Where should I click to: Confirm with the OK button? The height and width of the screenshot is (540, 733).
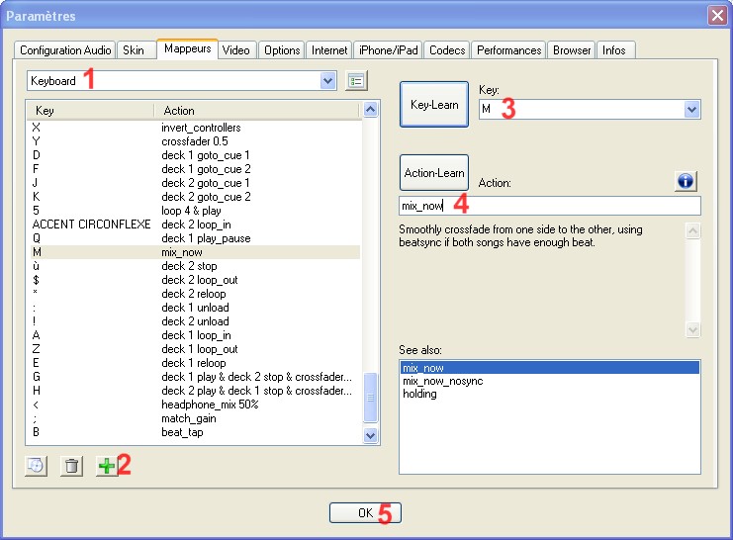pyautogui.click(x=365, y=512)
